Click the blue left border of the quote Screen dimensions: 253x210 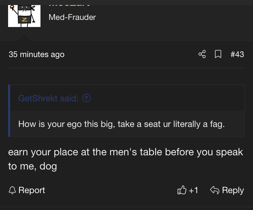pyautogui.click(x=9, y=111)
